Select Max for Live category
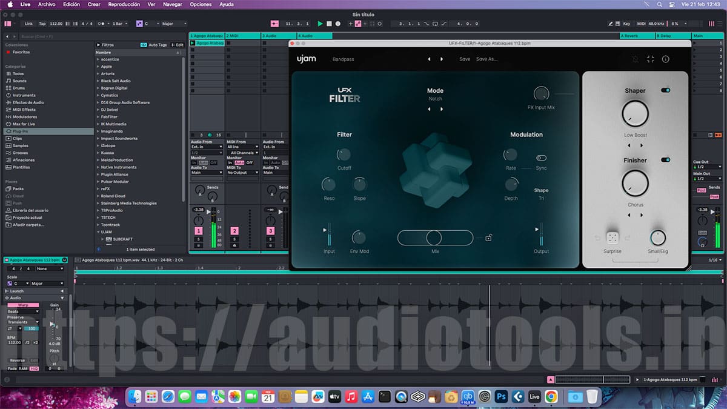The image size is (727, 409). [x=24, y=124]
